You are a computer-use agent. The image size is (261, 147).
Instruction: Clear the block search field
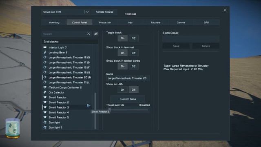[88, 34]
